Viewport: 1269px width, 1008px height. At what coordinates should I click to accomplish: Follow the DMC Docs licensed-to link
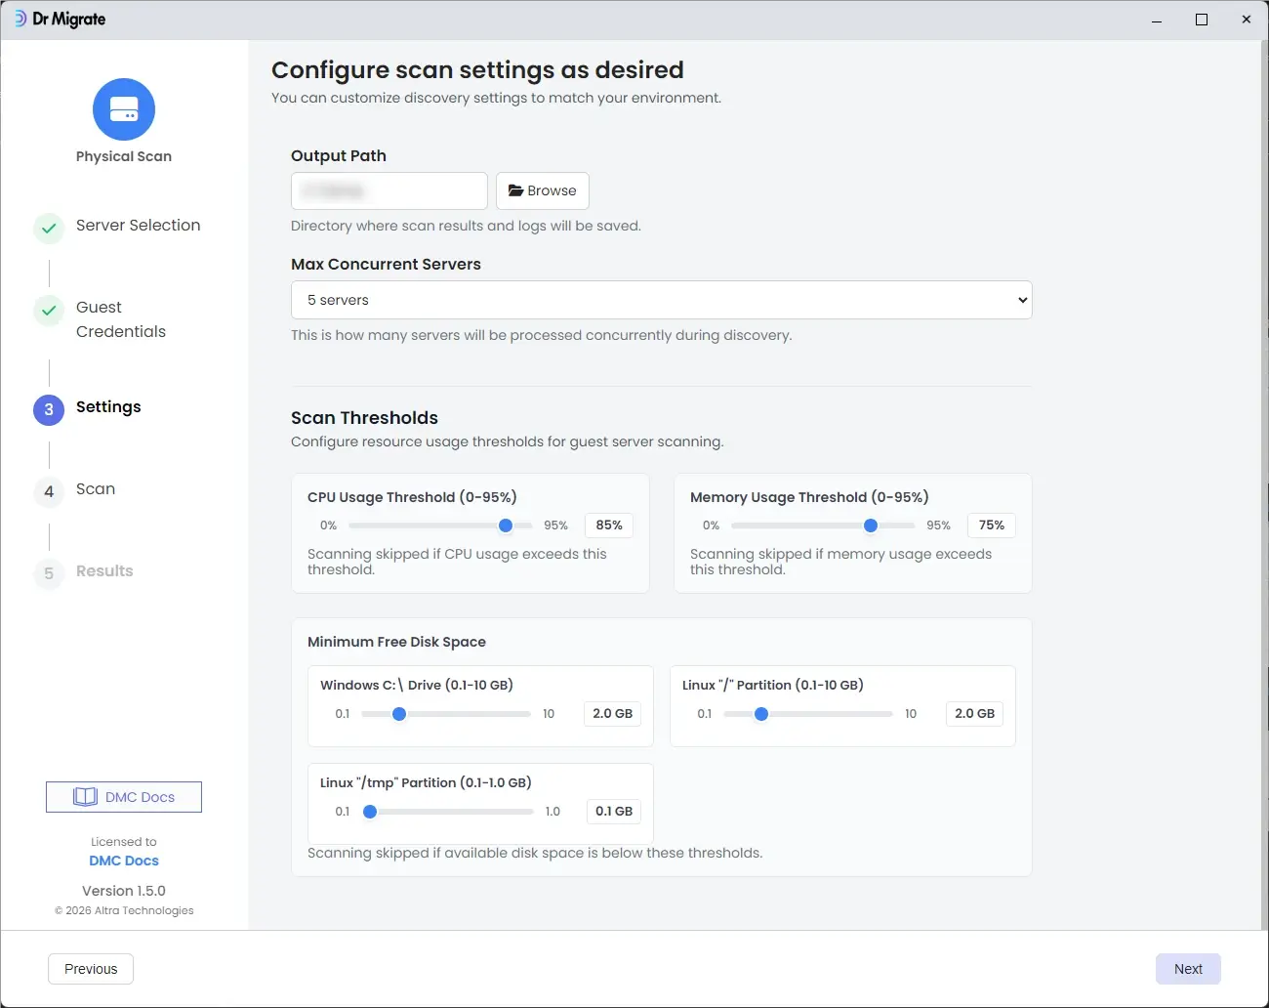pos(124,861)
